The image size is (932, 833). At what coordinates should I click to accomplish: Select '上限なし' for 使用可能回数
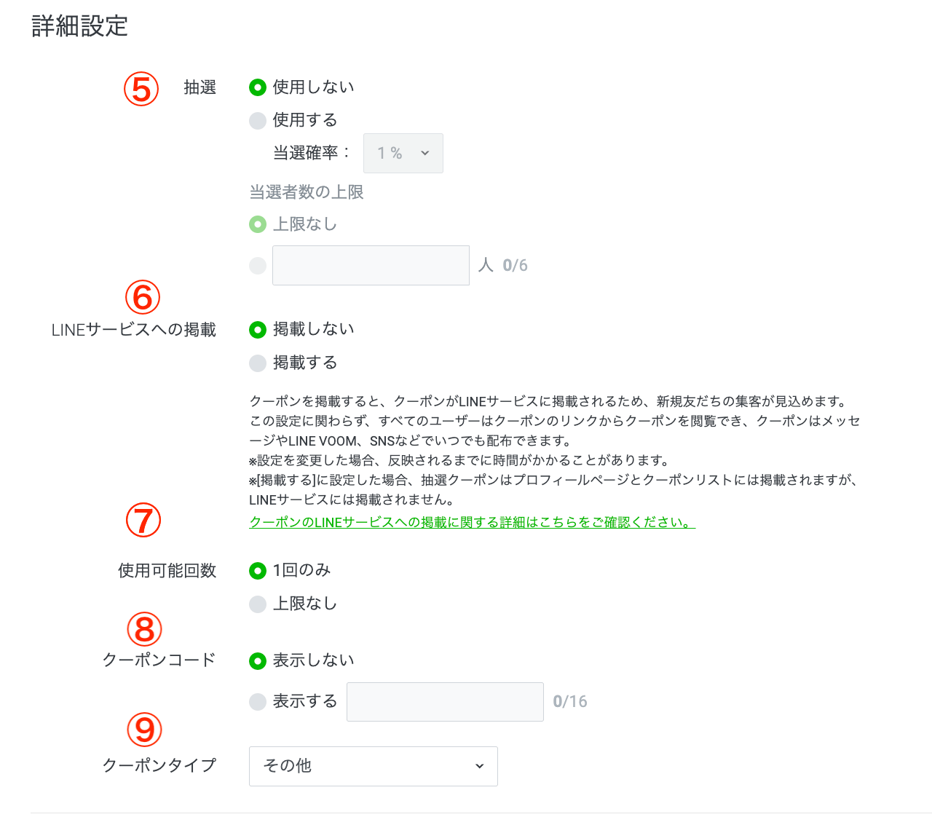[258, 604]
